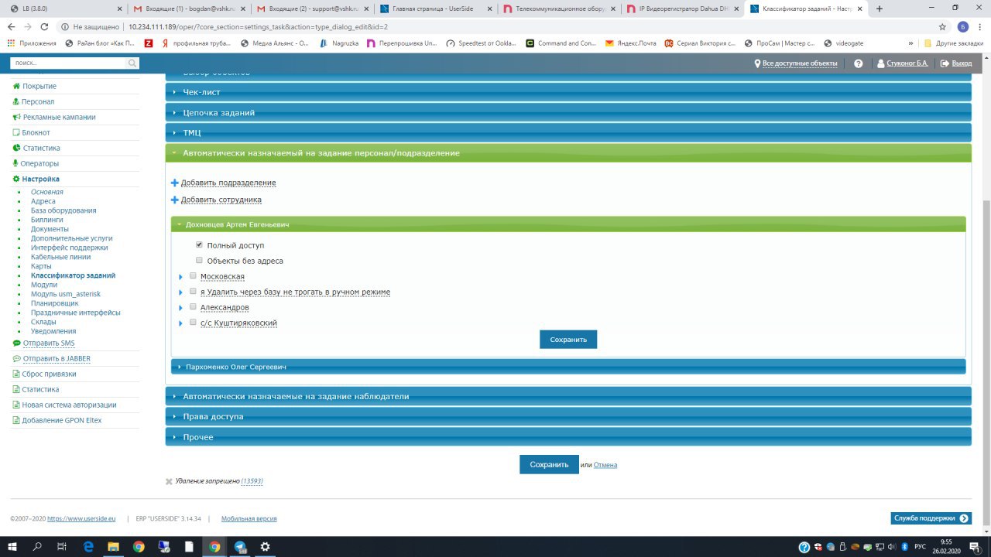Open the help question mark icon
Image resolution: width=991 pixels, height=557 pixels.
point(859,63)
